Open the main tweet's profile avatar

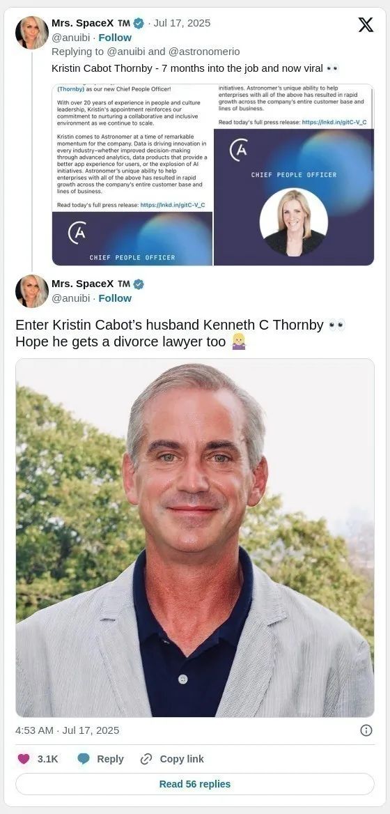click(32, 291)
